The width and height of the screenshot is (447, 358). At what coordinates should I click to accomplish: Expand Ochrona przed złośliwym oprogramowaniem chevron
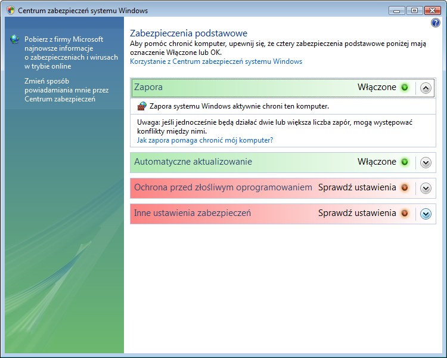426,189
